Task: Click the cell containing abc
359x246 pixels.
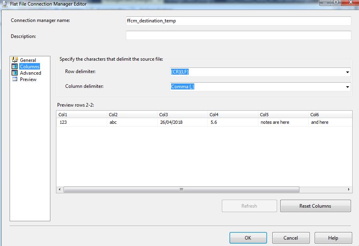Action: click(132, 122)
